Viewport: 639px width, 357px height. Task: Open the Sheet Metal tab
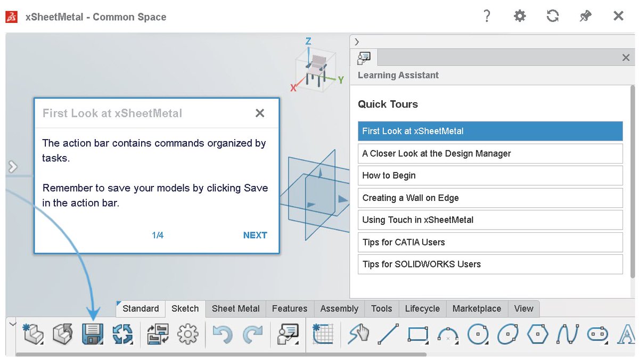point(236,309)
